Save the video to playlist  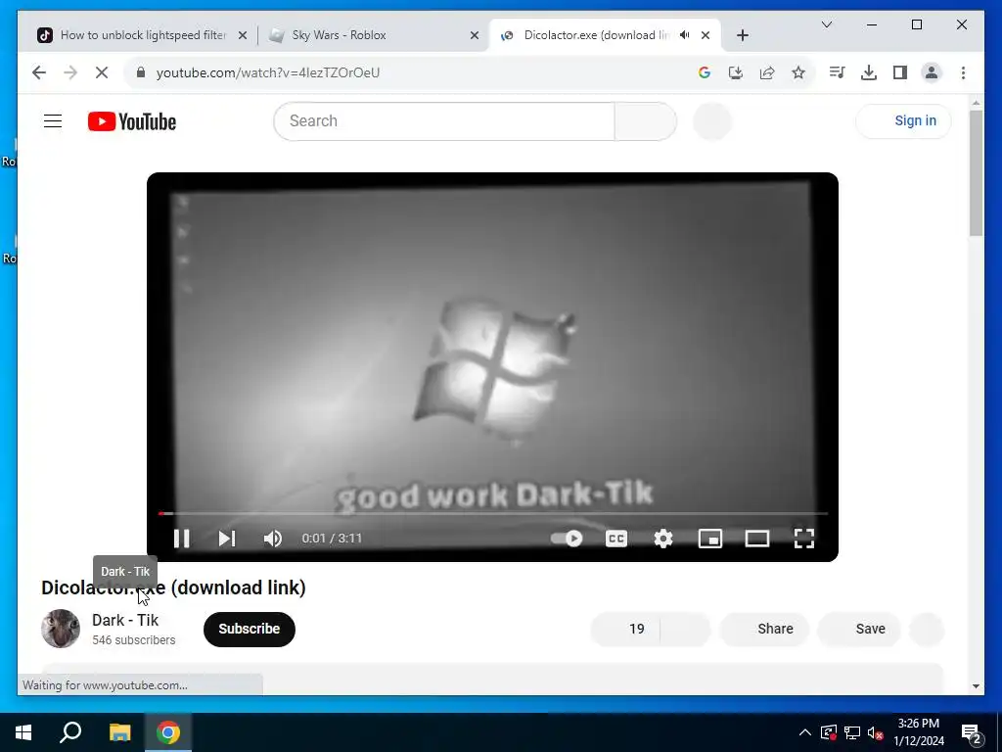point(859,630)
